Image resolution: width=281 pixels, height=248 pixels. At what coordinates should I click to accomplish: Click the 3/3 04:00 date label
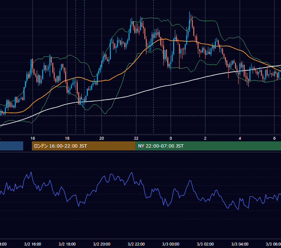tap(240, 244)
